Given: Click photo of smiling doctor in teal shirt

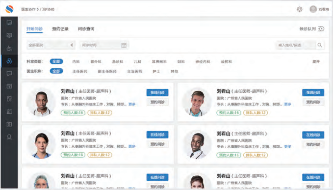Looking at the screenshot, I should pyautogui.click(x=197, y=103).
